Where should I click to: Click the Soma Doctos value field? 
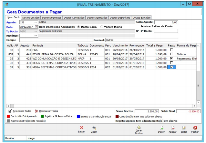147,111
